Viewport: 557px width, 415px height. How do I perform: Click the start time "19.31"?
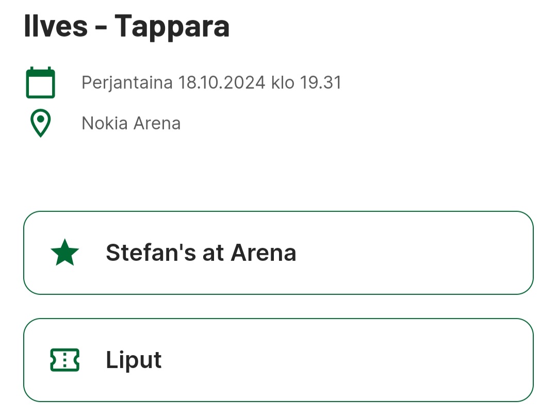coord(321,82)
